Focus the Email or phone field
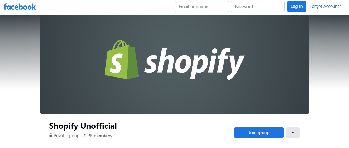The height and width of the screenshot is (148, 349). [202, 7]
